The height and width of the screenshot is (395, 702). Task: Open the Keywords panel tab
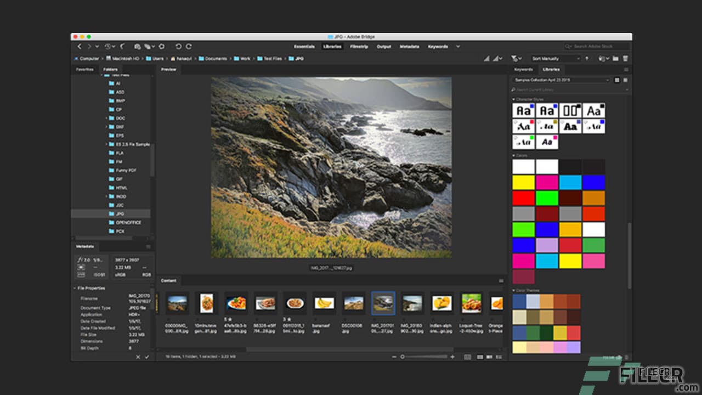coord(524,69)
